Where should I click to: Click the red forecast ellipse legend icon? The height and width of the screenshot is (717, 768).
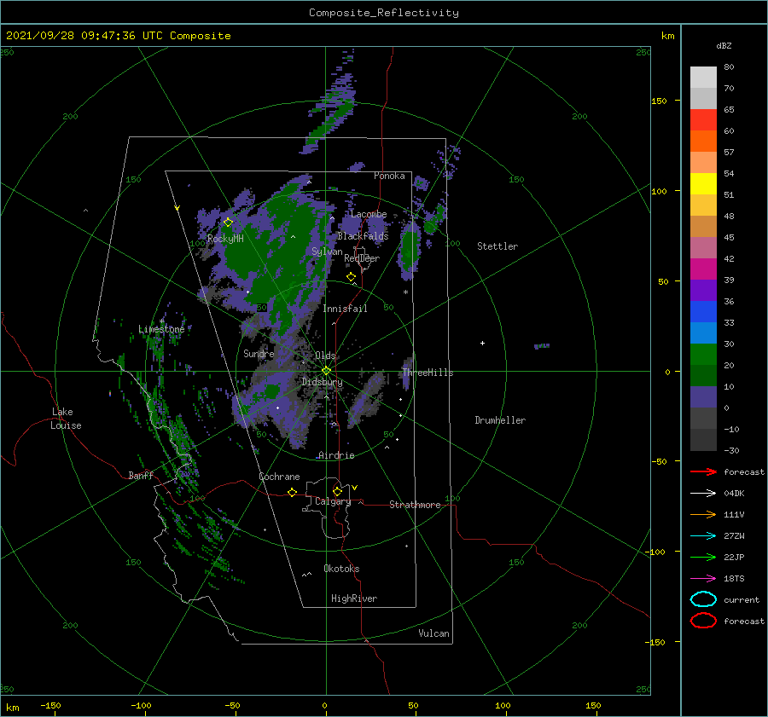pos(703,621)
